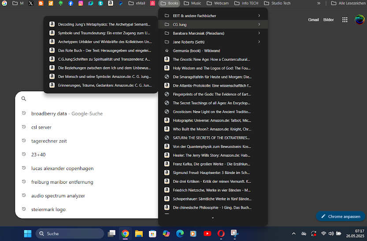The width and height of the screenshot is (367, 241).
Task: Expand the Jane Roberts (Seth) folder
Action: pyautogui.click(x=213, y=42)
